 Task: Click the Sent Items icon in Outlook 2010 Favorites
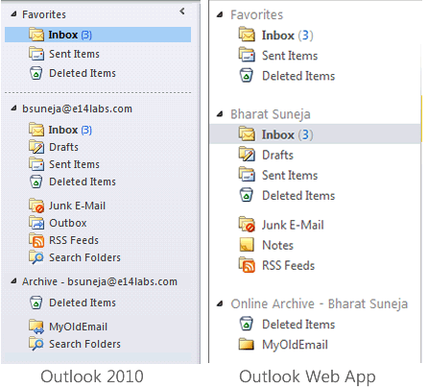[x=36, y=54]
